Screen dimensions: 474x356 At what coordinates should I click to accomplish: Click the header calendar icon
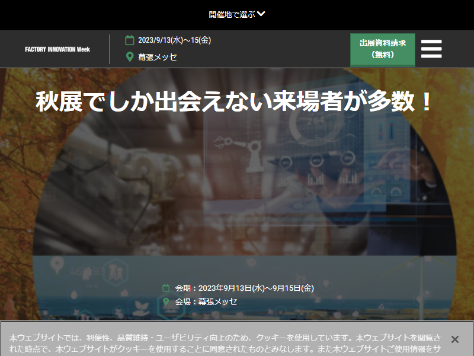[x=130, y=40]
